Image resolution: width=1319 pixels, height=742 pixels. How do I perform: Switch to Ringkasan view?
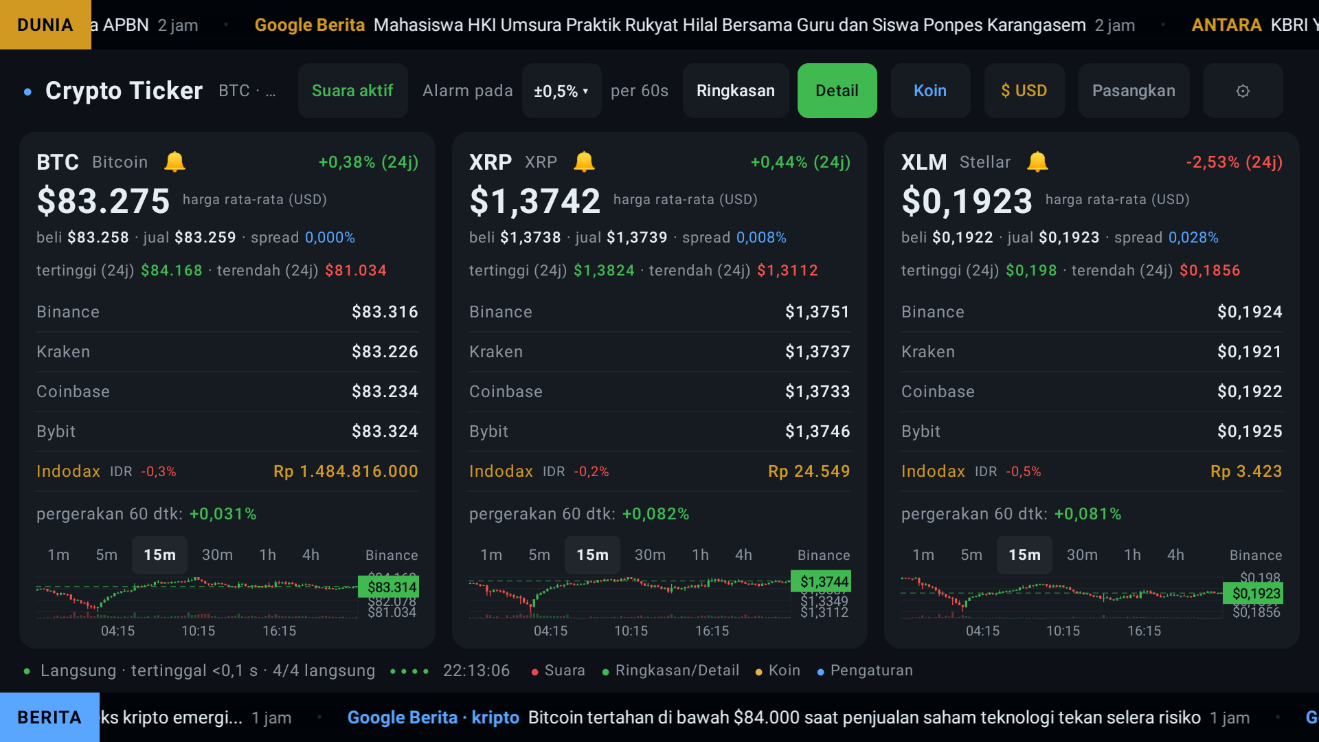(x=735, y=91)
